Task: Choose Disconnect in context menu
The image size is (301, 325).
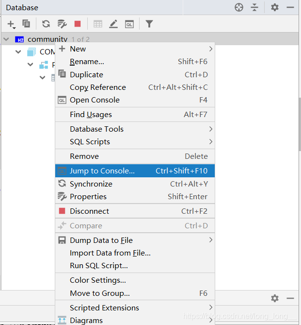Action: tap(135, 211)
